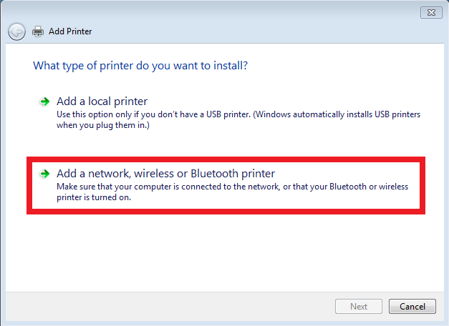
Task: Select the Add Printer window title text
Action: tap(70, 31)
